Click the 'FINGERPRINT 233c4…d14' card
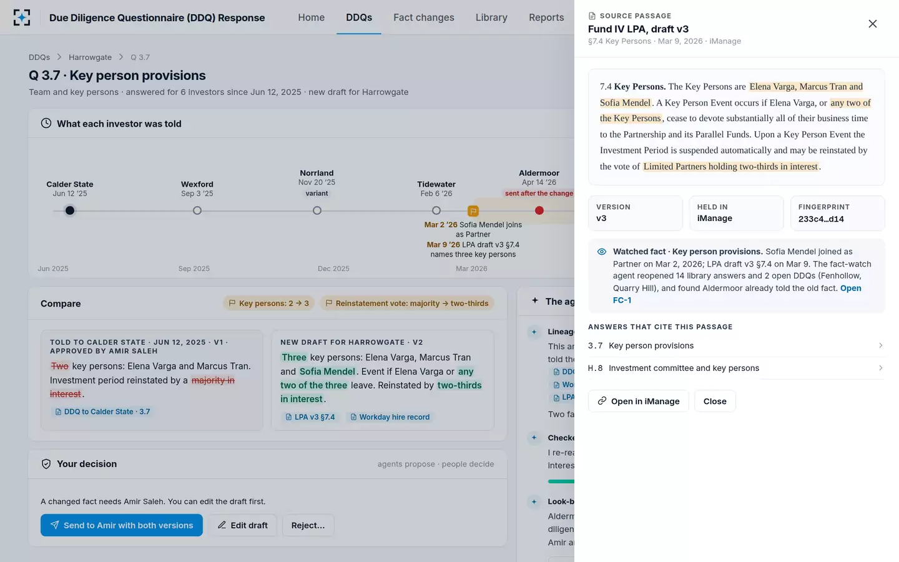 (x=837, y=213)
